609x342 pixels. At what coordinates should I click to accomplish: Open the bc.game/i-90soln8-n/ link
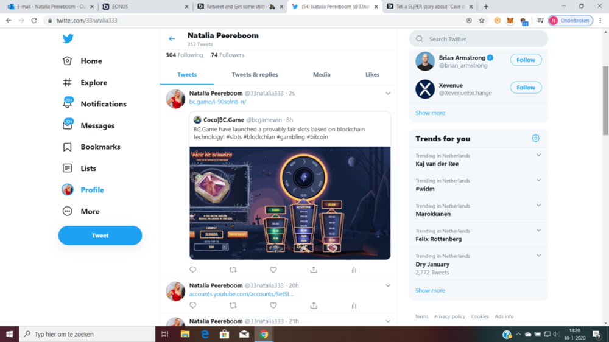point(217,102)
